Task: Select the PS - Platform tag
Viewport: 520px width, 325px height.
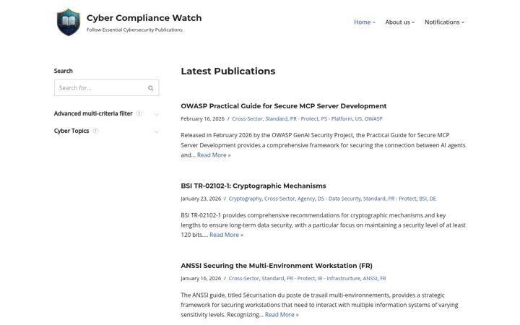Action: click(337, 118)
